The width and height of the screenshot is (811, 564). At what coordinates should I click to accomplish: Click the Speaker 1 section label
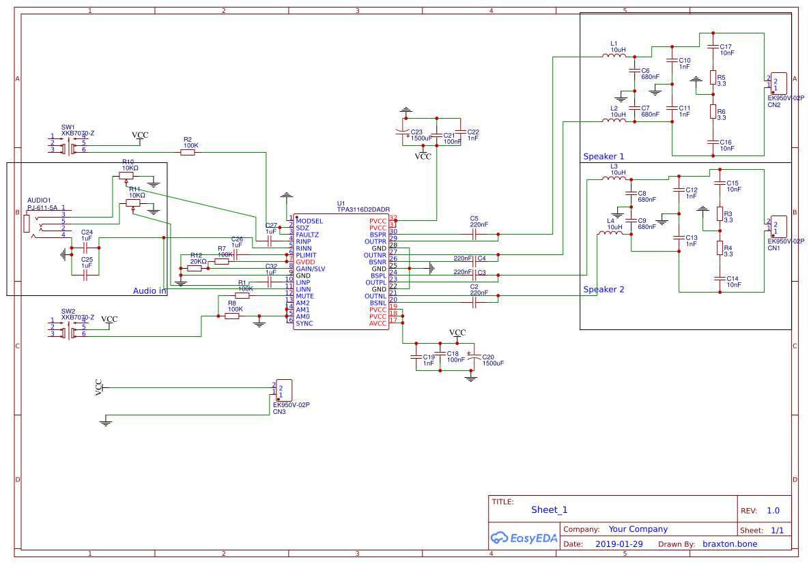(603, 157)
